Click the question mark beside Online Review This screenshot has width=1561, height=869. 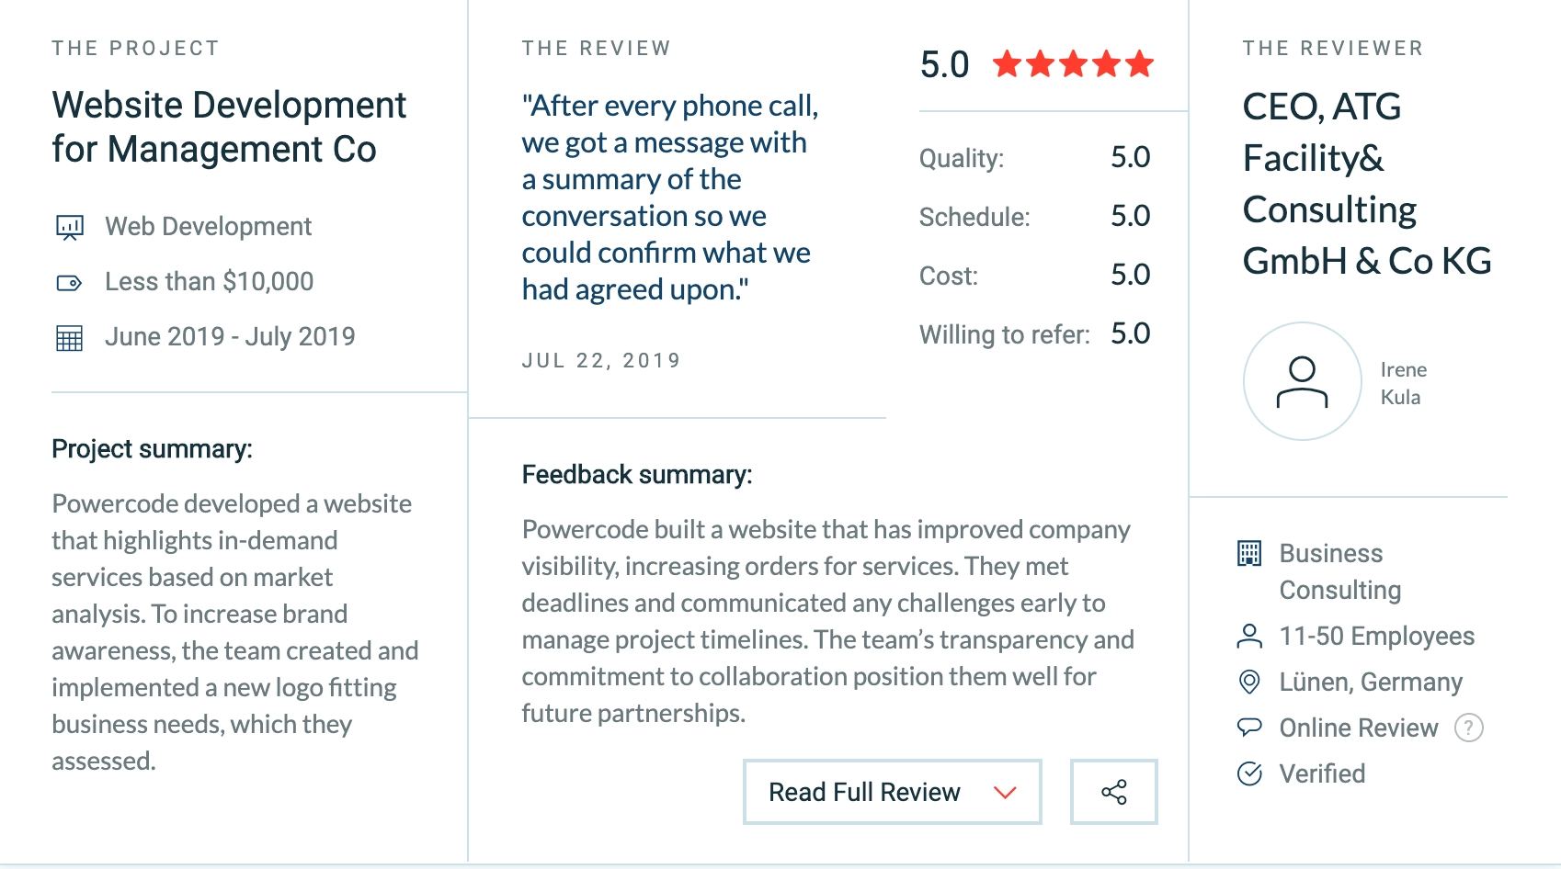click(1469, 728)
